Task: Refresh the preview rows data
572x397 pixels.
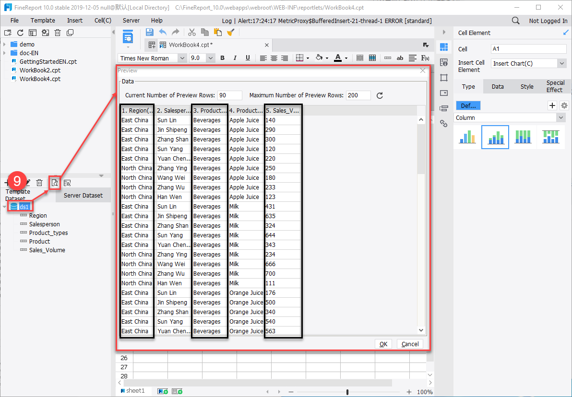Action: 380,95
